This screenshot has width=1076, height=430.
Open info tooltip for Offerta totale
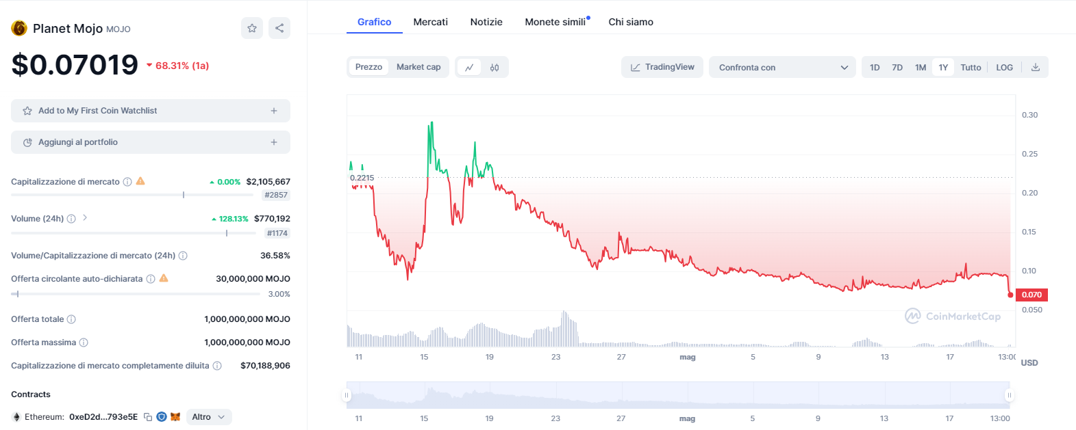click(x=71, y=319)
